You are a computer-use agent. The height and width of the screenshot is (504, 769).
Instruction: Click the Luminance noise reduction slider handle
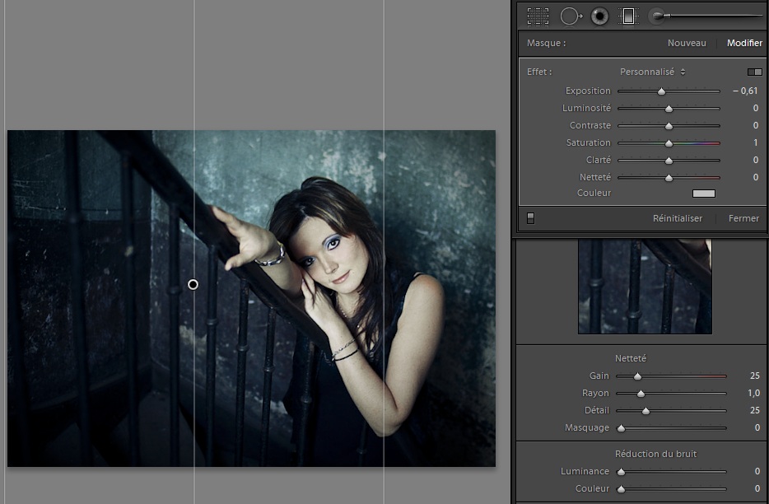[x=621, y=472]
